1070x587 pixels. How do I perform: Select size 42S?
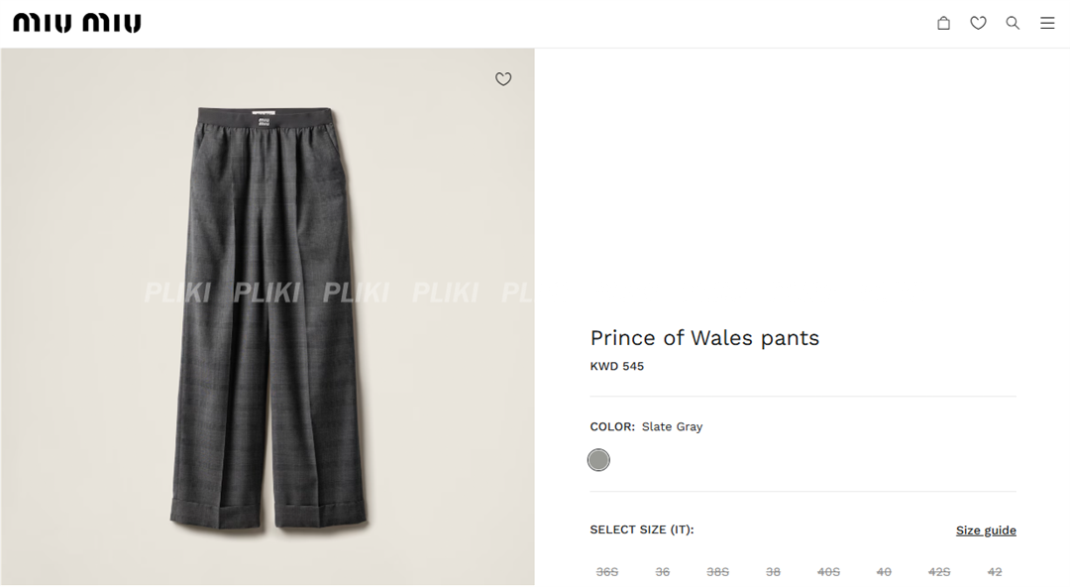tap(939, 572)
